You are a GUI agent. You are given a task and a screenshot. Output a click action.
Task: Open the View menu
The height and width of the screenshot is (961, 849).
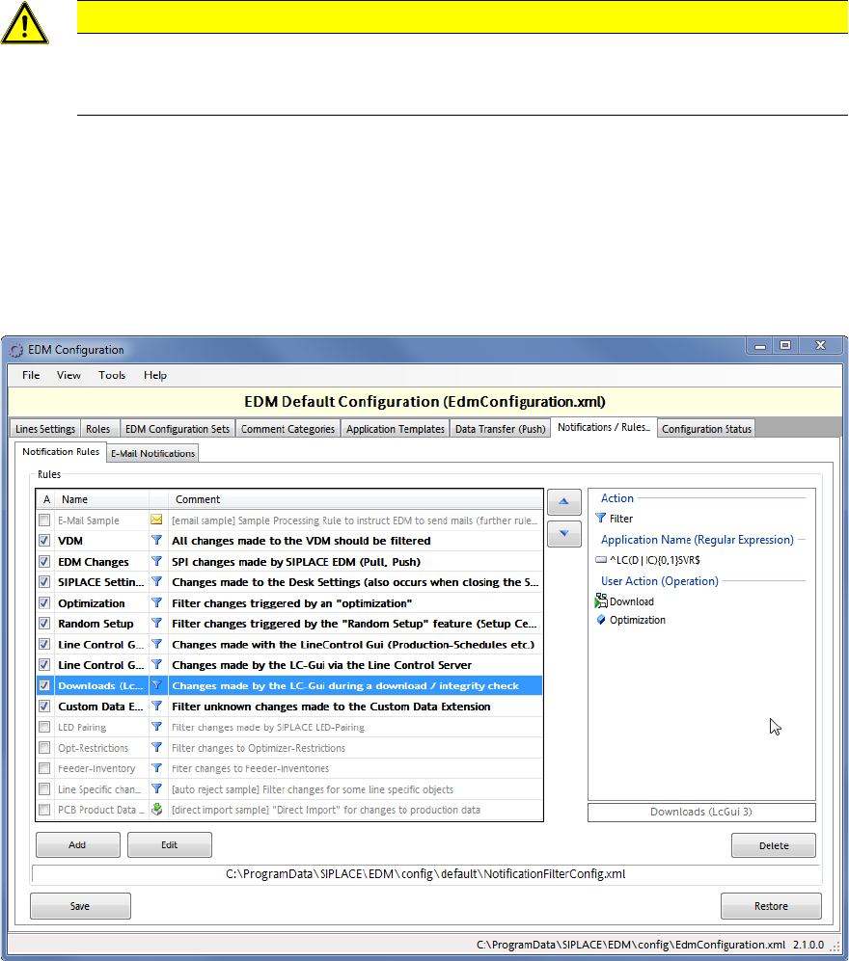click(x=68, y=375)
